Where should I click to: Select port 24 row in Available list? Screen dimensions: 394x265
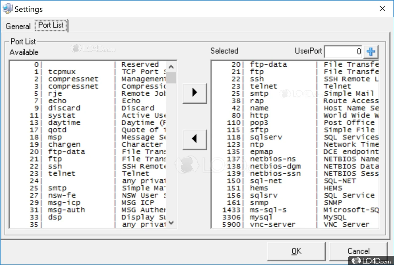click(88, 181)
